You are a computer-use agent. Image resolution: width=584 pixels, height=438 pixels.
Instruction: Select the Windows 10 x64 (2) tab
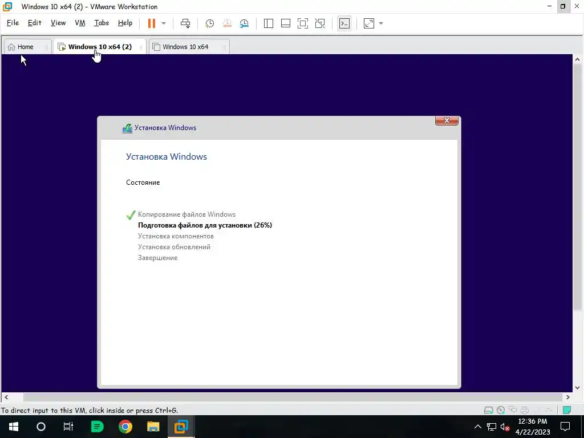coord(100,47)
